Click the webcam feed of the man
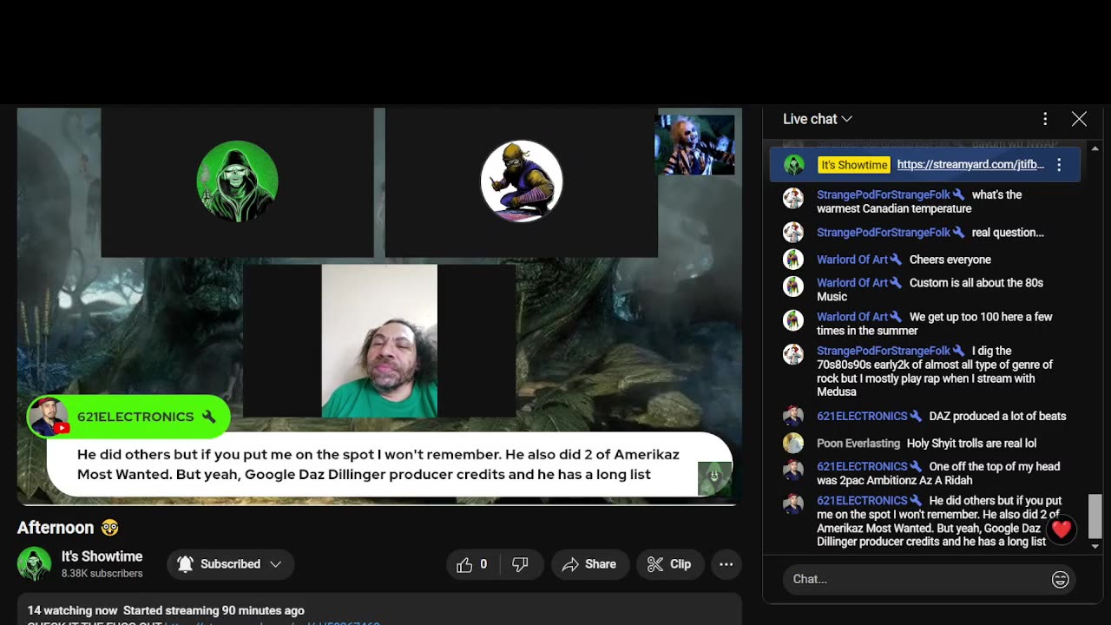The height and width of the screenshot is (625, 1111). pyautogui.click(x=379, y=341)
